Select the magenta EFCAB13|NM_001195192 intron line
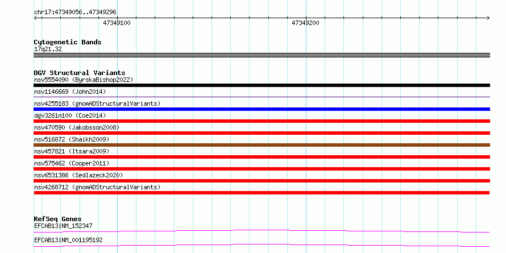The height and width of the screenshot is (253, 506). [262, 245]
